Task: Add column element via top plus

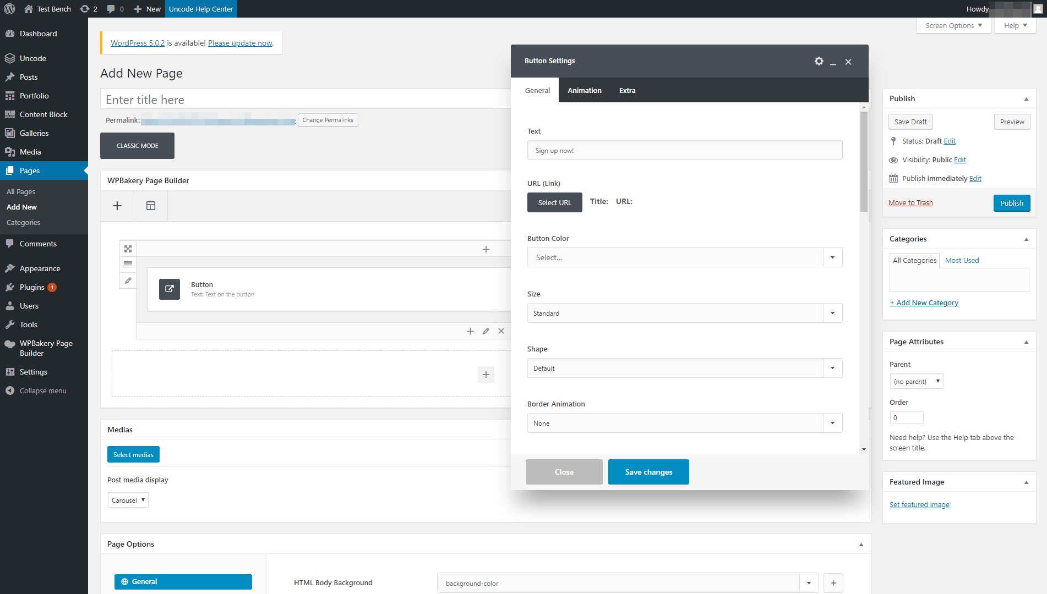Action: [x=486, y=249]
